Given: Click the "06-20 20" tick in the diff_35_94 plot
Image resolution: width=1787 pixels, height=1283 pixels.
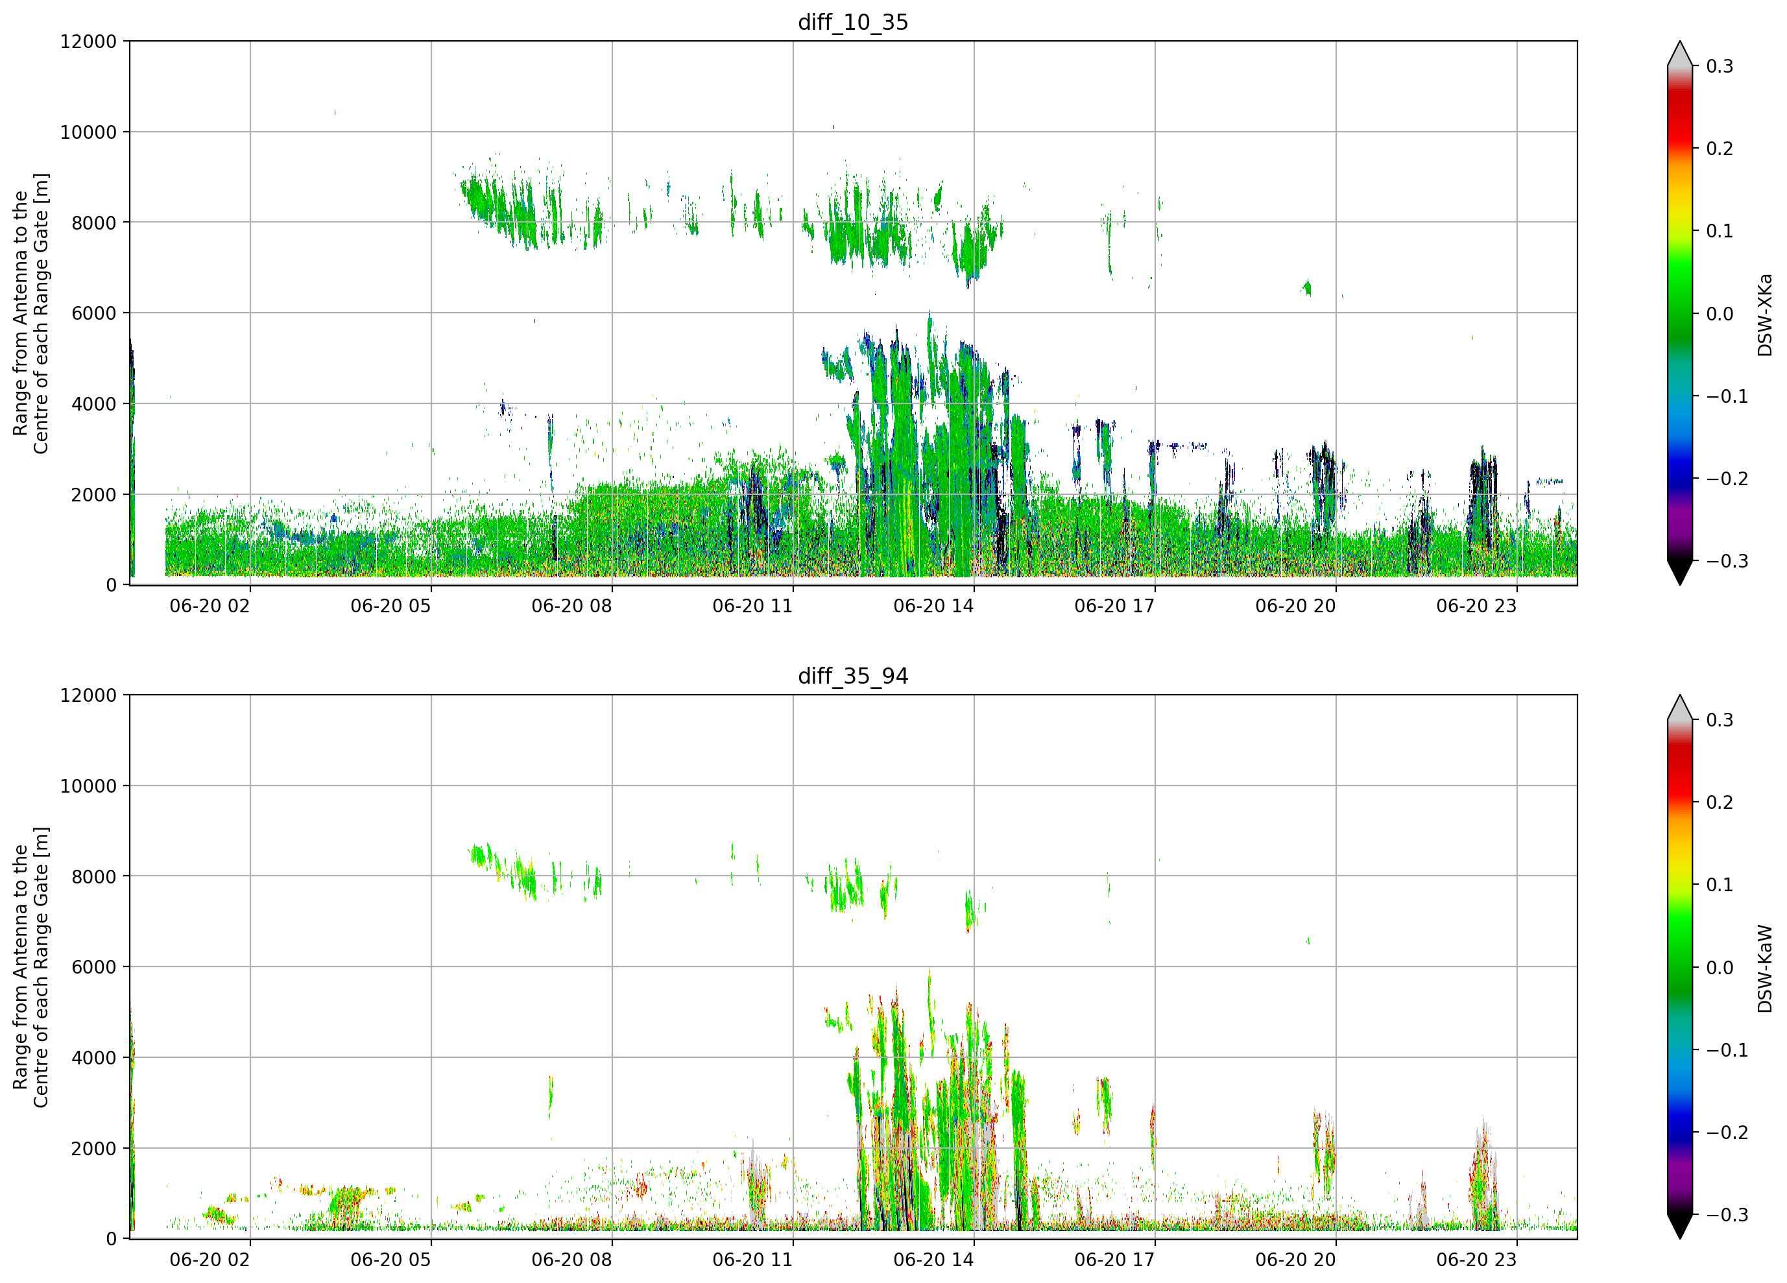Looking at the screenshot, I should point(1295,1260).
